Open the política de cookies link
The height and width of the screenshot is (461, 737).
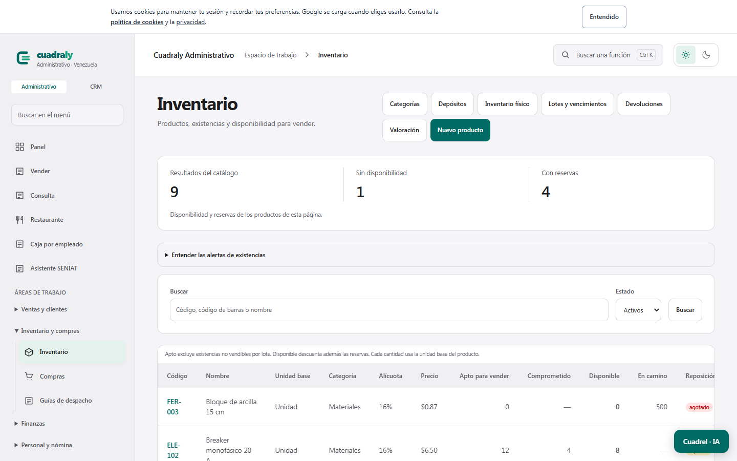pyautogui.click(x=137, y=22)
